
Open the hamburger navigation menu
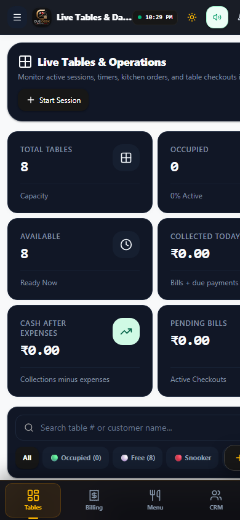pos(17,17)
